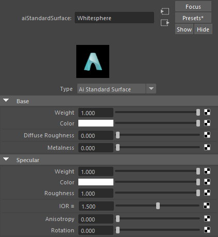Image resolution: width=218 pixels, height=237 pixels.
Task: Open map button for Specular Color
Action: point(207,182)
